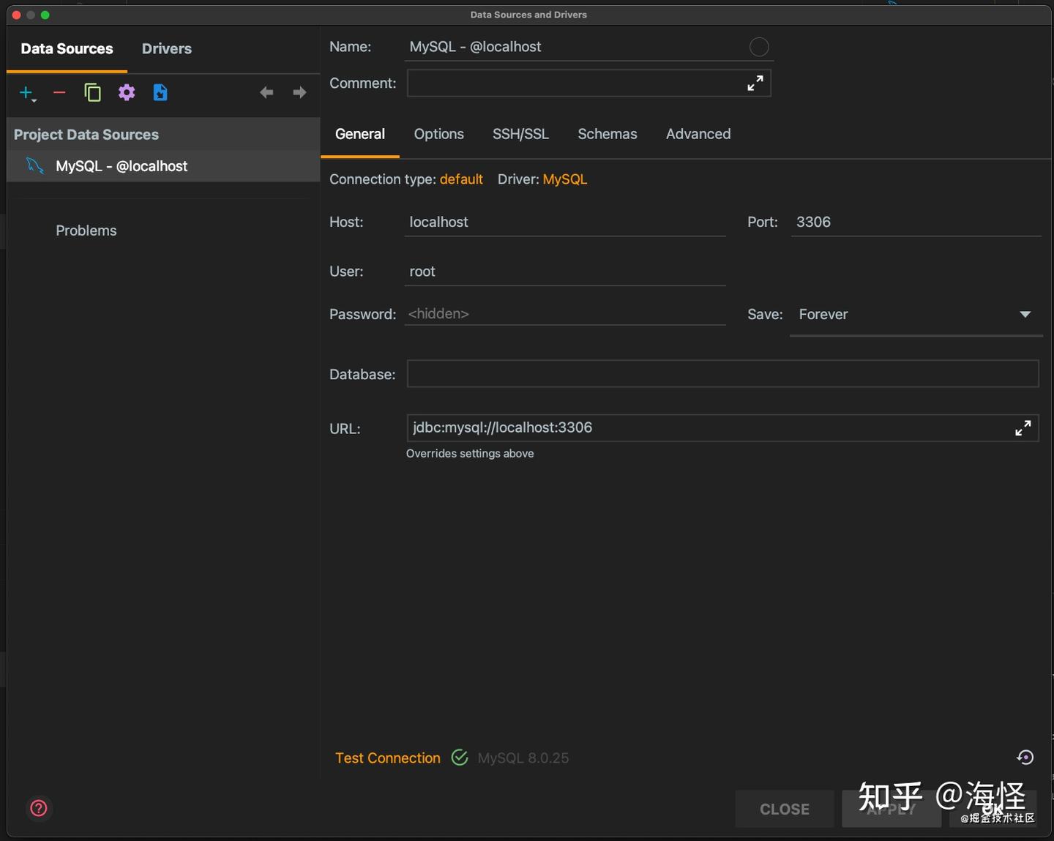Viewport: 1054px width, 841px height.
Task: Change the connection type from default
Action: pyautogui.click(x=461, y=179)
